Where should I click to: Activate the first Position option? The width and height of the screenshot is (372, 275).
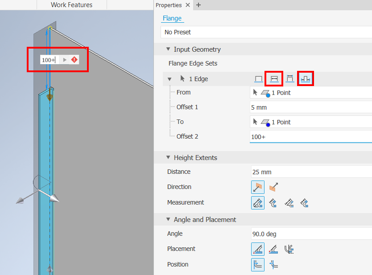pyautogui.click(x=258, y=264)
